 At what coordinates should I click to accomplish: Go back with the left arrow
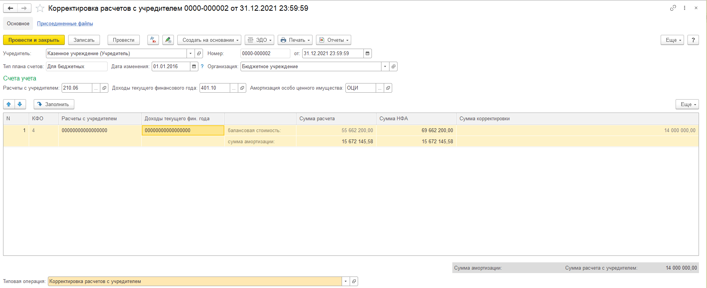tap(10, 8)
